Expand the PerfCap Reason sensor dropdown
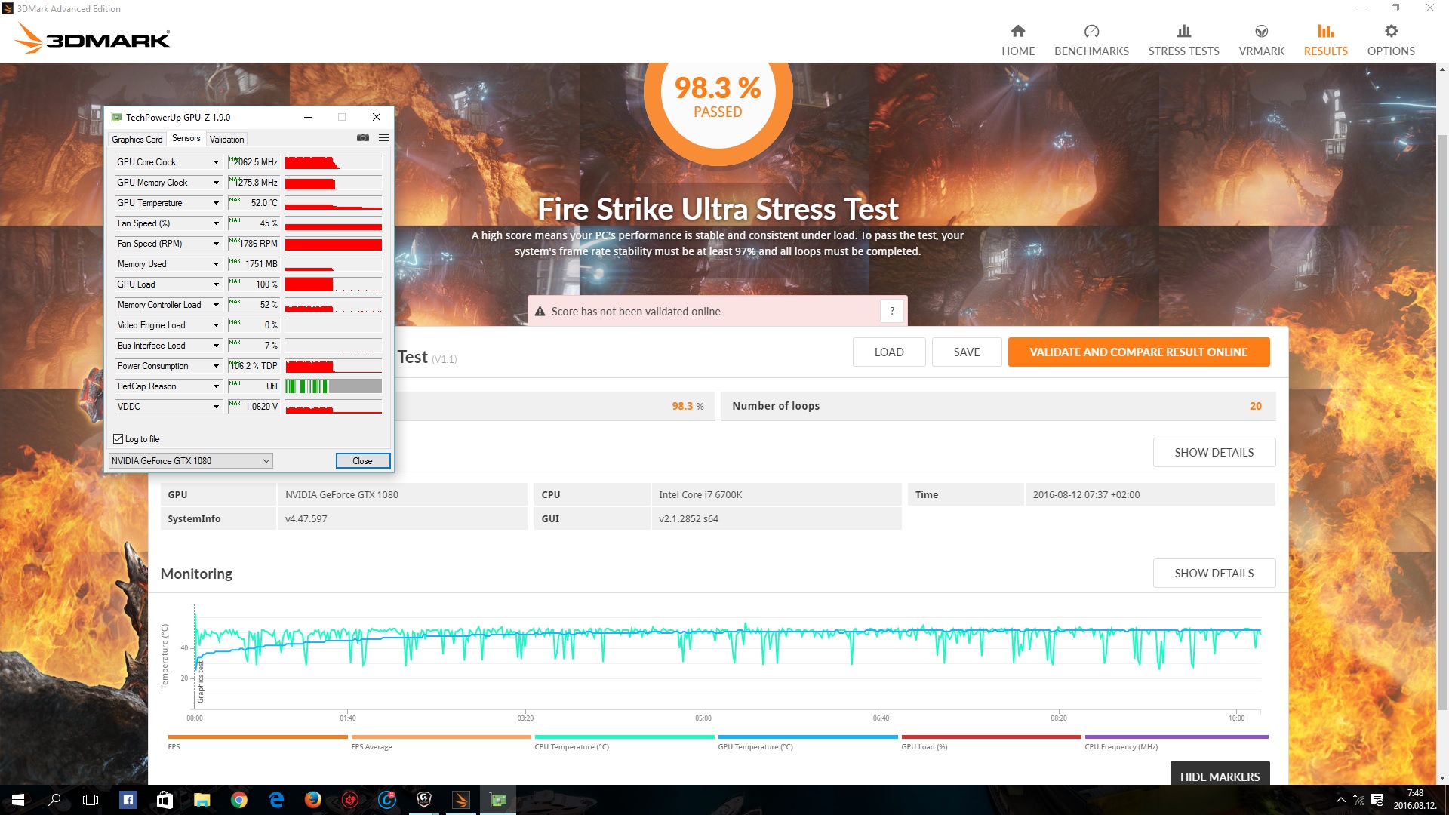The width and height of the screenshot is (1449, 815). [216, 386]
